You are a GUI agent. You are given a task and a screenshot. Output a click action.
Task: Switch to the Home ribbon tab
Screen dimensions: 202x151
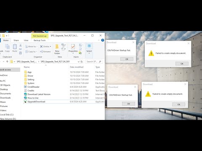[6, 40]
